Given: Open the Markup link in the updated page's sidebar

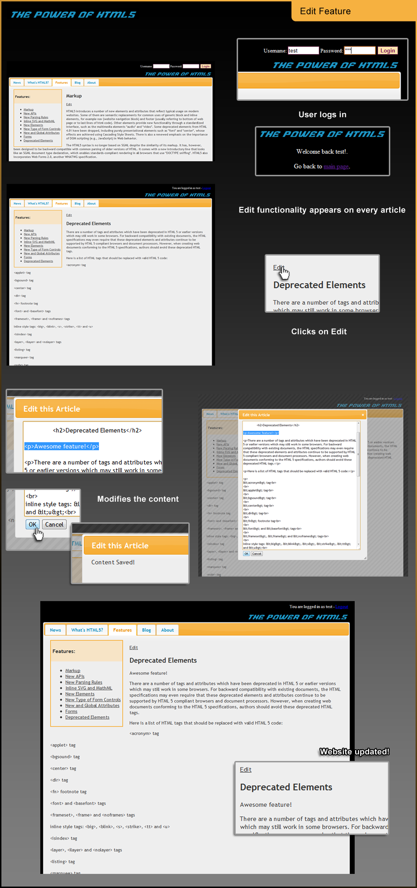Looking at the screenshot, I should click(73, 670).
